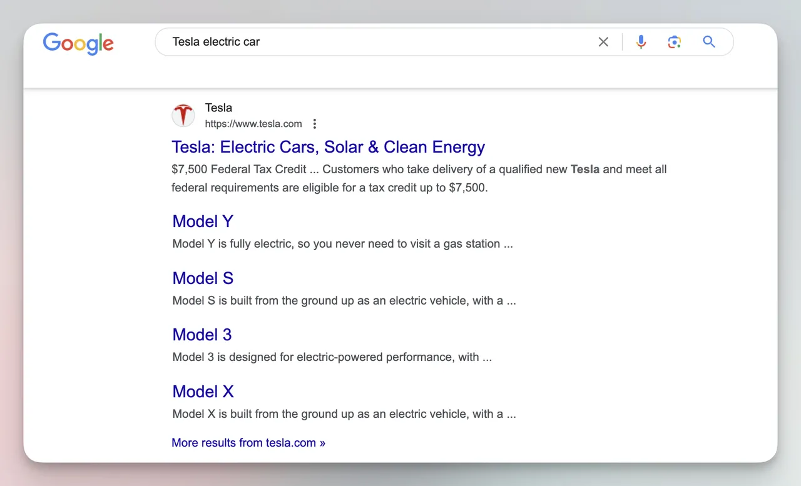
Task: Click the Model Y is fully electric description
Action: point(342,244)
